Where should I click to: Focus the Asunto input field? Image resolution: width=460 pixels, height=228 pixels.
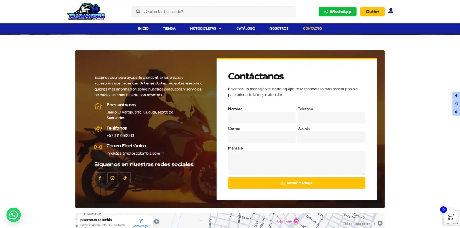pyautogui.click(x=332, y=137)
